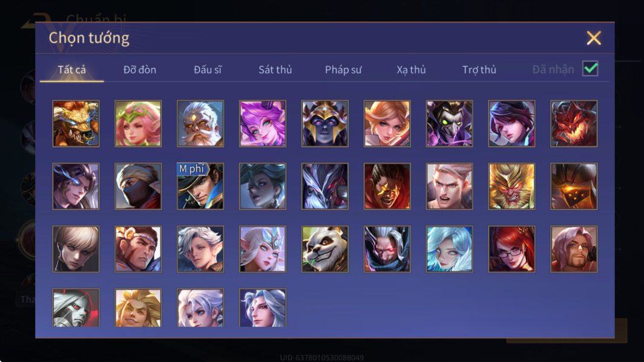Select the red demon hero portrait
The width and height of the screenshot is (644, 362).
[x=574, y=123]
